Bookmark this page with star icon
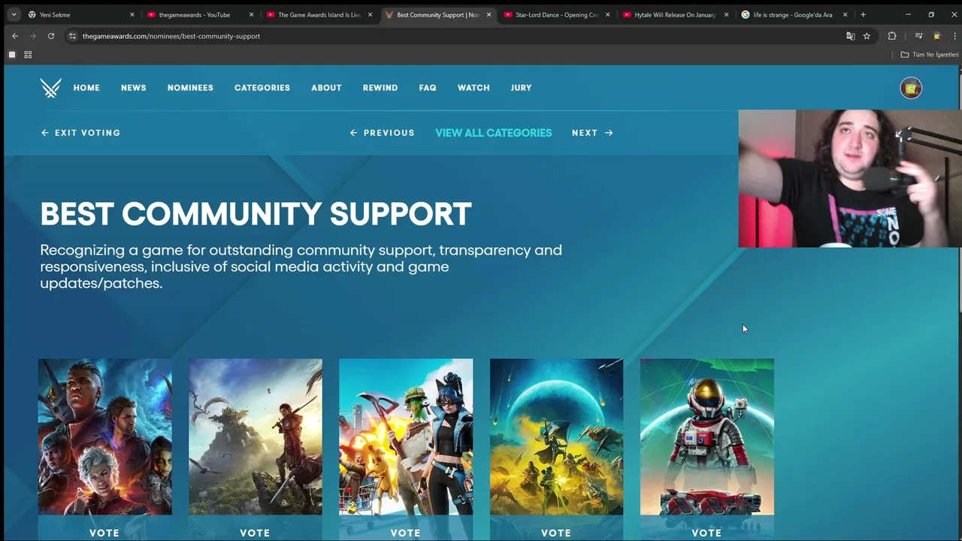962x541 pixels. (x=867, y=36)
